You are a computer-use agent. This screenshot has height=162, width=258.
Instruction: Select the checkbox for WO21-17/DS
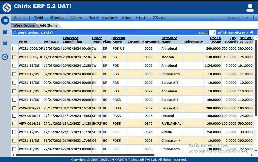point(14,74)
